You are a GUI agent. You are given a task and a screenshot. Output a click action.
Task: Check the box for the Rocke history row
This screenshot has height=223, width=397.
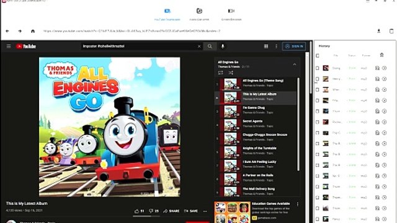coord(318,122)
